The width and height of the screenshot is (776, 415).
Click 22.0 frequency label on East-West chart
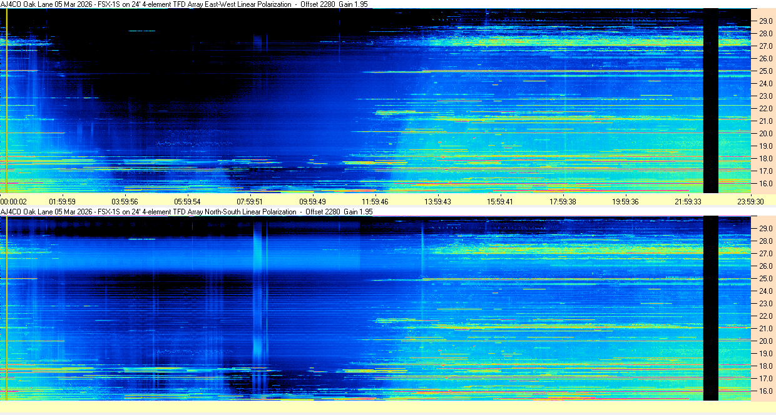(x=765, y=109)
